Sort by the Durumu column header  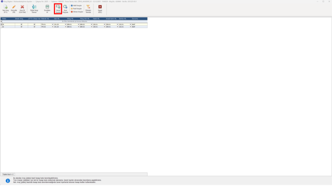[x=139, y=19]
